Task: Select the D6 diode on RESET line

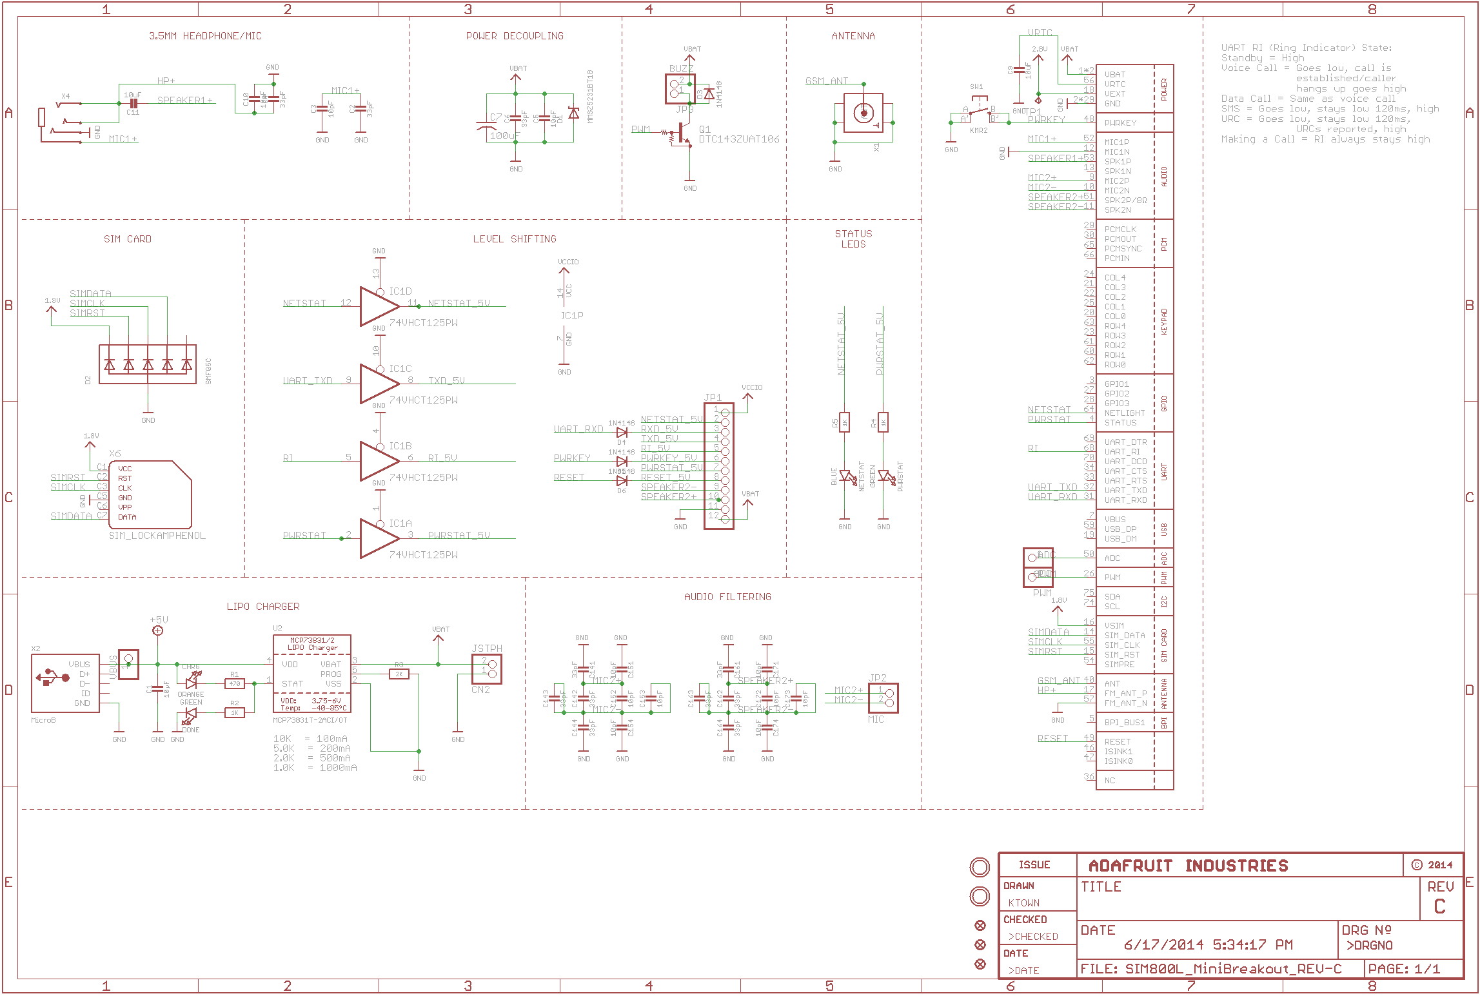Action: click(622, 481)
